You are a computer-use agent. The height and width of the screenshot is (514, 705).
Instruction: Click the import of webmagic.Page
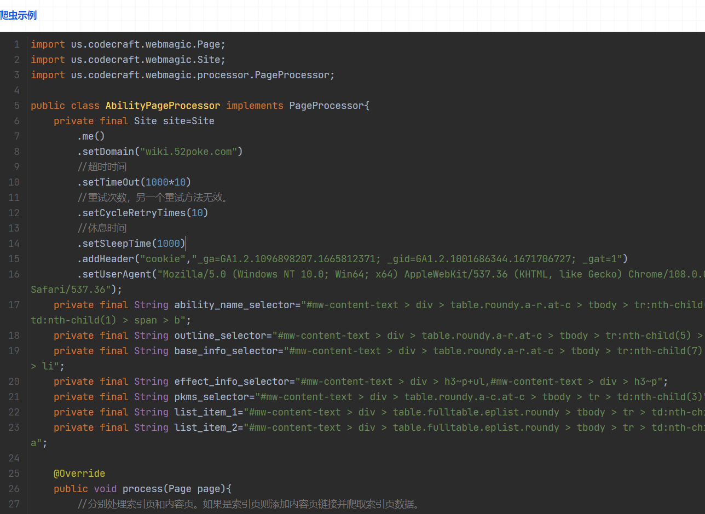[x=128, y=44]
